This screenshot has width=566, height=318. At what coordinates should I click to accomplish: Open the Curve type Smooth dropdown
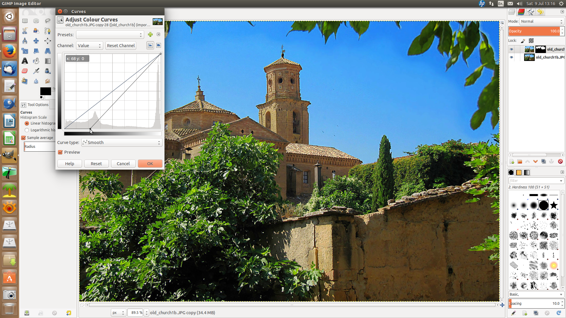[122, 143]
